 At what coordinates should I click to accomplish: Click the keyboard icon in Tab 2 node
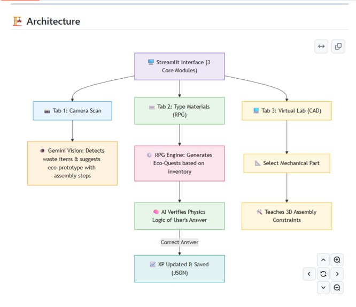click(152, 107)
